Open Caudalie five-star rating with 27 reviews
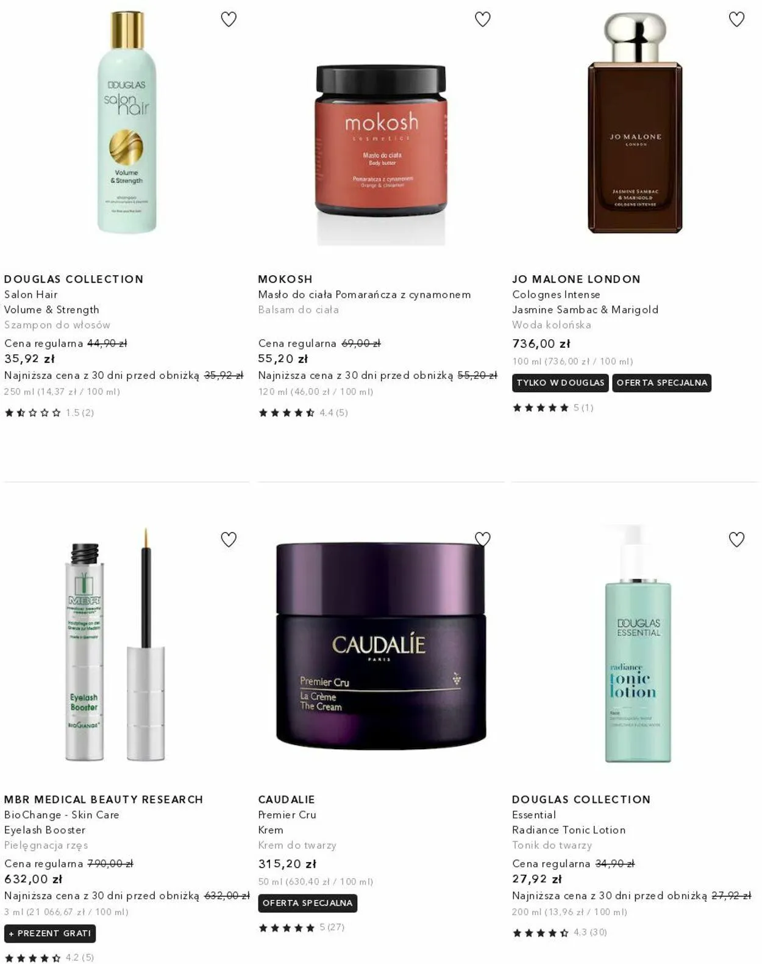Viewport: 762px width, 964px height. pos(302,927)
